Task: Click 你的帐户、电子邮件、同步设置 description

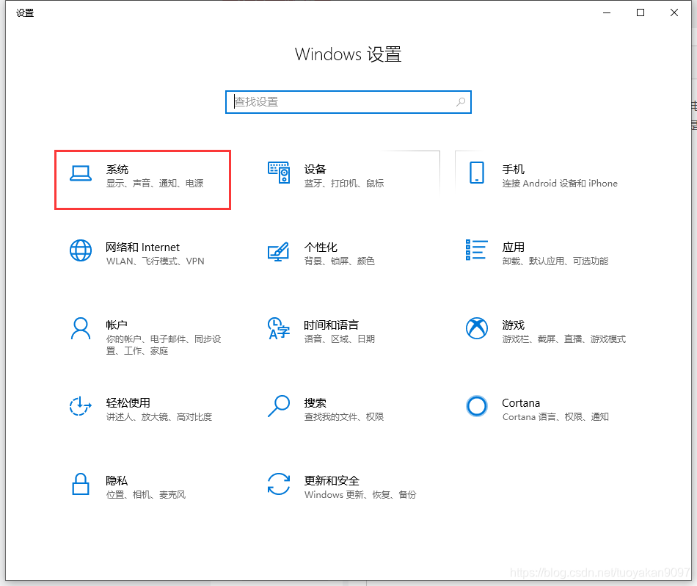Action: [164, 345]
